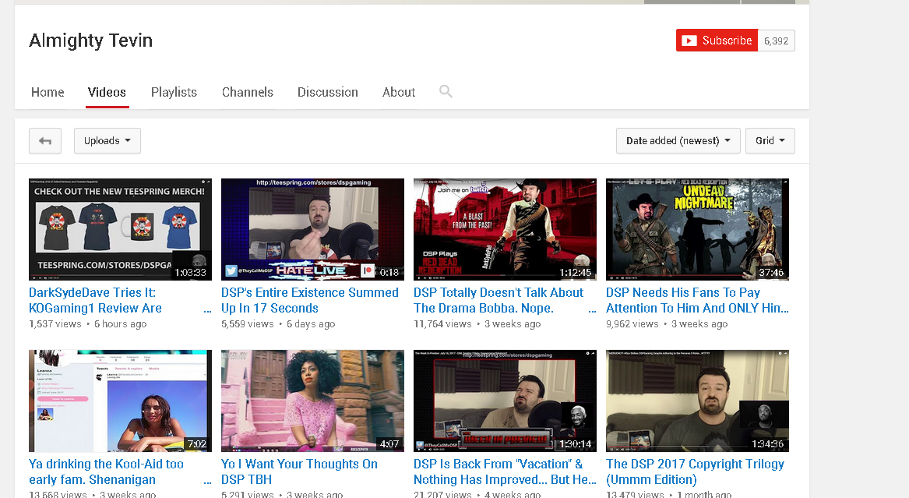This screenshot has height=498, width=909.
Task: Click the 1:34:36 copyright trilogy thumbnail
Action: tap(697, 401)
